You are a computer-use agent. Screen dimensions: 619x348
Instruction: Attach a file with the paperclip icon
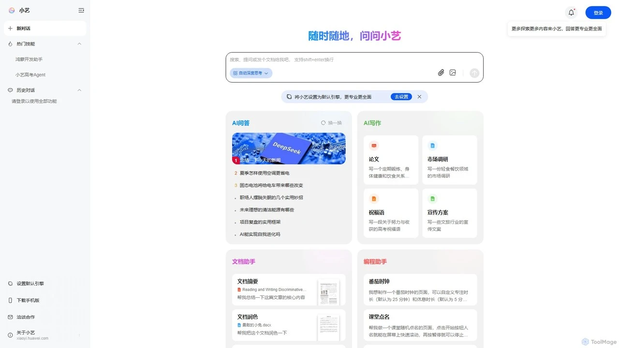pyautogui.click(x=441, y=72)
